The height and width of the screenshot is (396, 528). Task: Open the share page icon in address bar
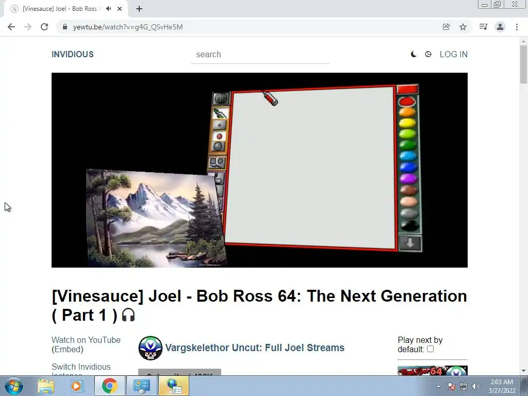[x=446, y=27]
